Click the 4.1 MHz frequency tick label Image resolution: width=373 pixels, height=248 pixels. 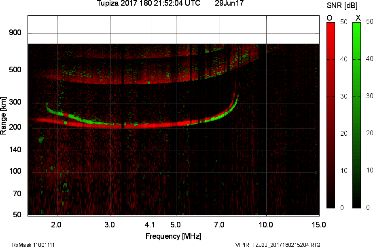tap(150, 225)
